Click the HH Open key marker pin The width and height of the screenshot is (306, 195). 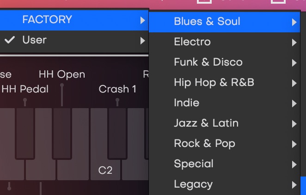point(62,86)
